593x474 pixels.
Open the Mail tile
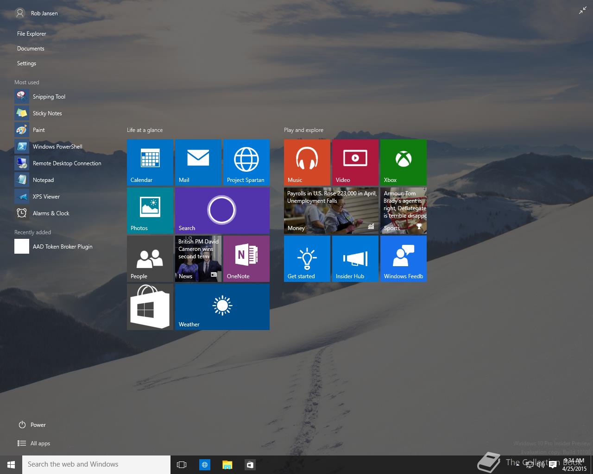(198, 162)
